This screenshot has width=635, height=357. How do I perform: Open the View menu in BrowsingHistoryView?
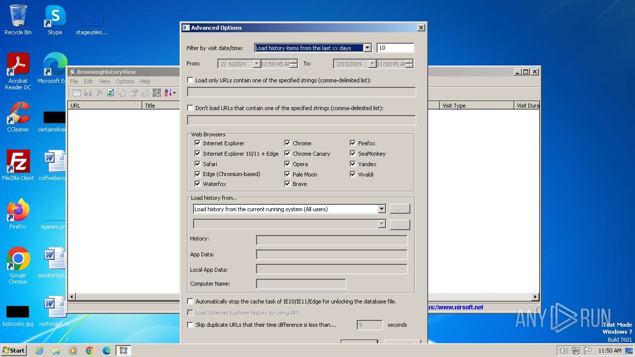(x=104, y=81)
